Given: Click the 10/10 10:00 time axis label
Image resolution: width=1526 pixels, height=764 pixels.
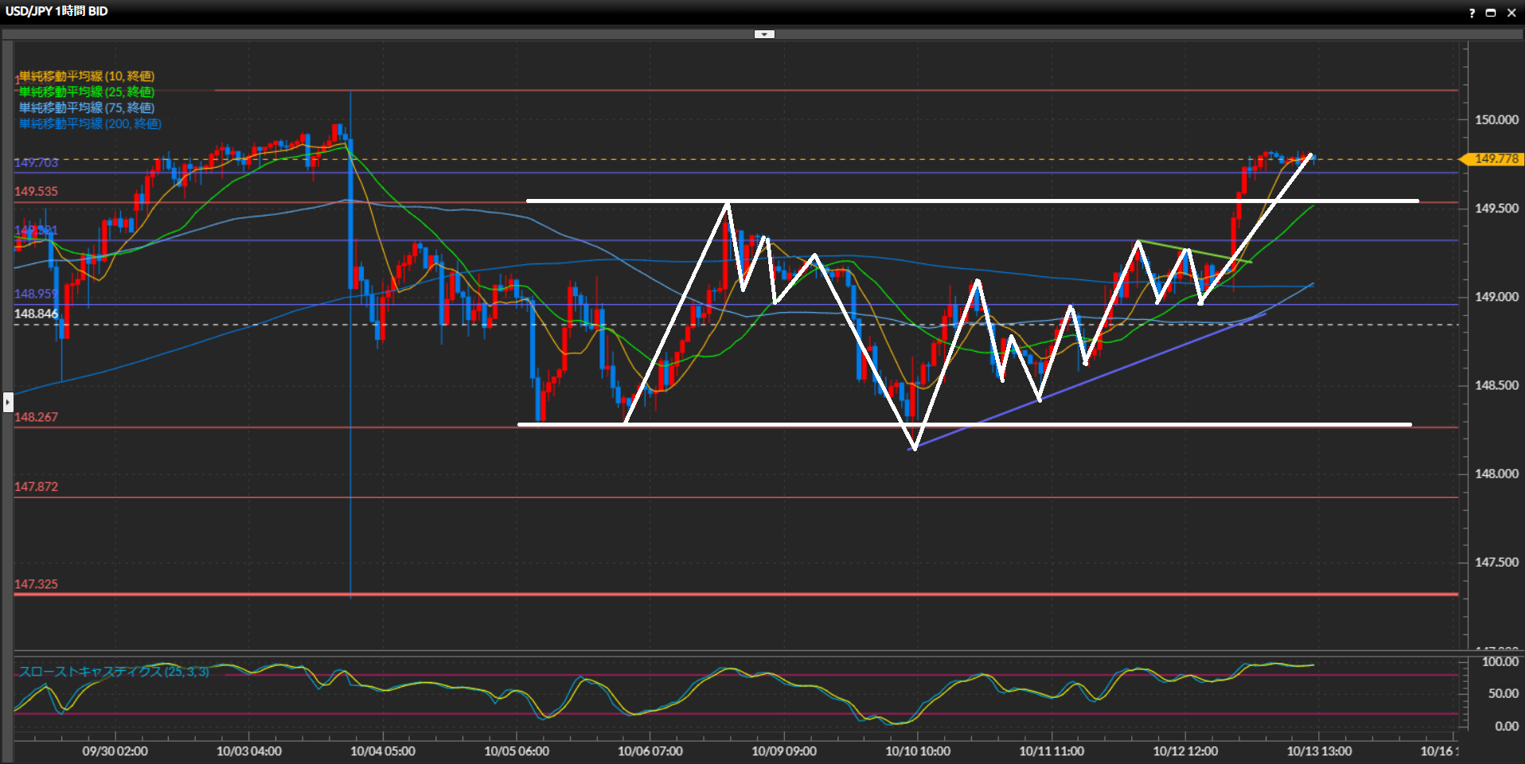Looking at the screenshot, I should coord(918,751).
